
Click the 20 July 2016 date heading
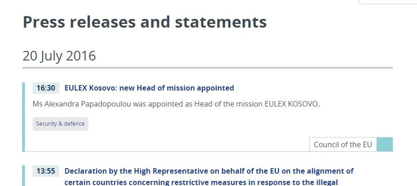pos(59,56)
